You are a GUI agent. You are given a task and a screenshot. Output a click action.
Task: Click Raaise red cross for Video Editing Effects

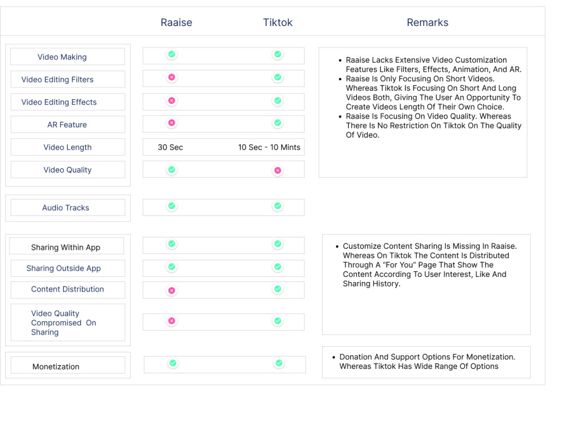[172, 100]
